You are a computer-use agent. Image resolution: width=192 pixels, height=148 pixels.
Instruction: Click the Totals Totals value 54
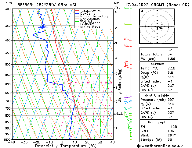[x=169, y=54]
